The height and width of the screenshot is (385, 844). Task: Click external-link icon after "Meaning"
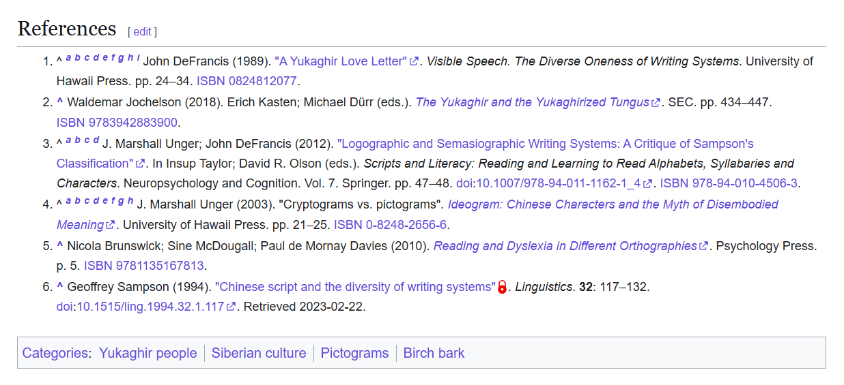point(111,225)
